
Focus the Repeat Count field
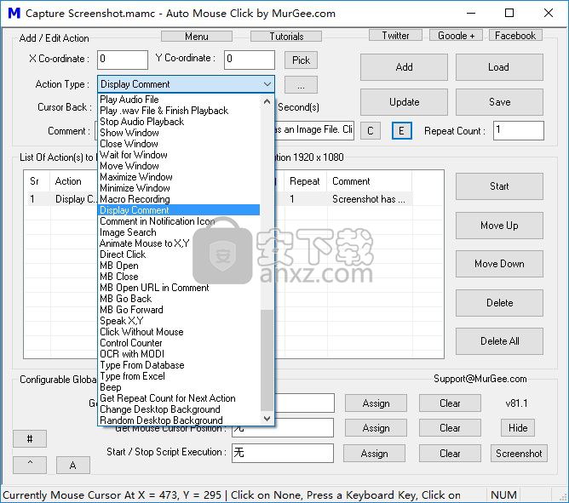[x=519, y=130]
